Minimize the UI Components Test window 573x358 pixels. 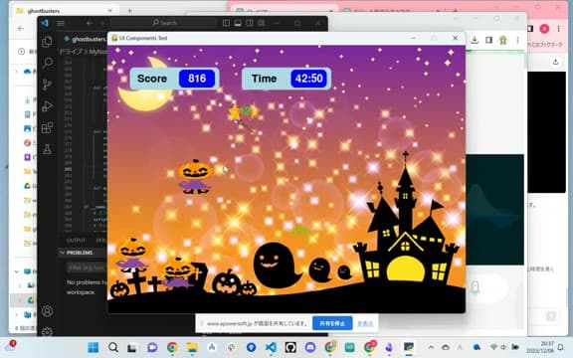click(413, 38)
